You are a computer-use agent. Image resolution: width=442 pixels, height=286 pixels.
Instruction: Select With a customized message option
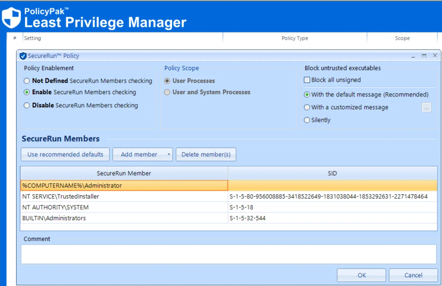coord(307,107)
